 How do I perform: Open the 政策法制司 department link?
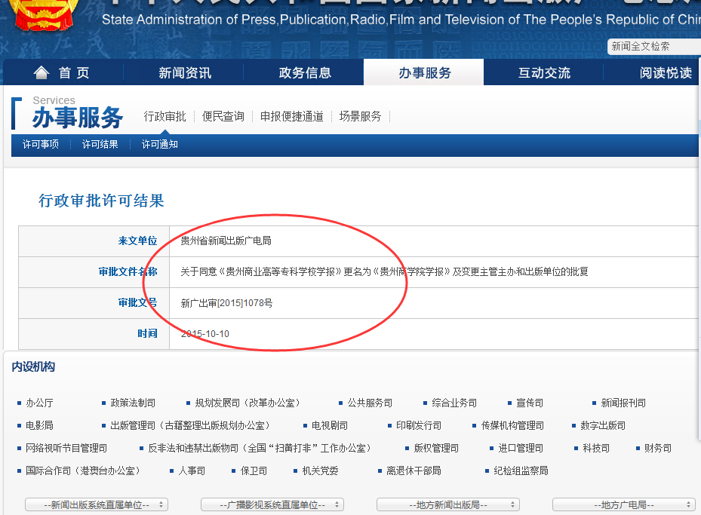[133, 403]
